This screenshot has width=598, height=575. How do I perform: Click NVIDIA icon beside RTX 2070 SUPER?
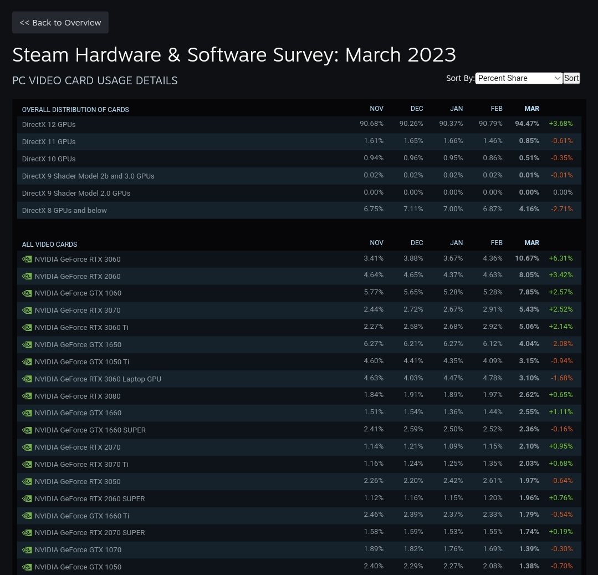pyautogui.click(x=27, y=533)
